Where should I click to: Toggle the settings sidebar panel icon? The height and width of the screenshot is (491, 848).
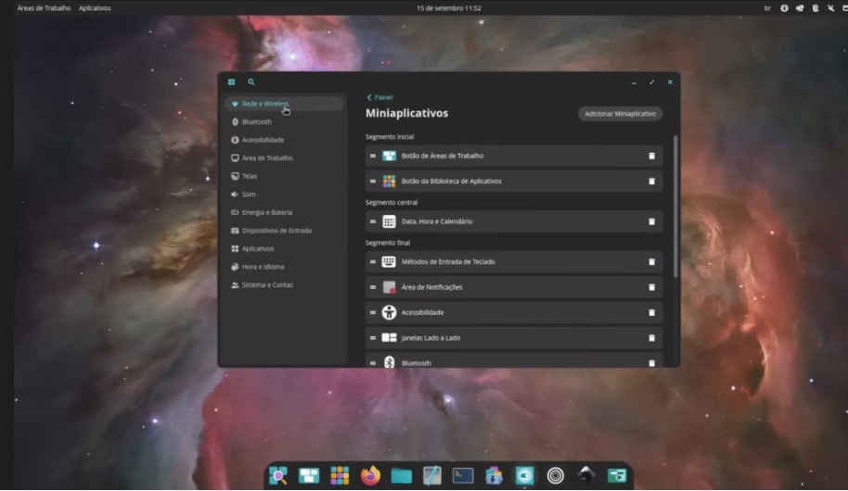[x=231, y=82]
